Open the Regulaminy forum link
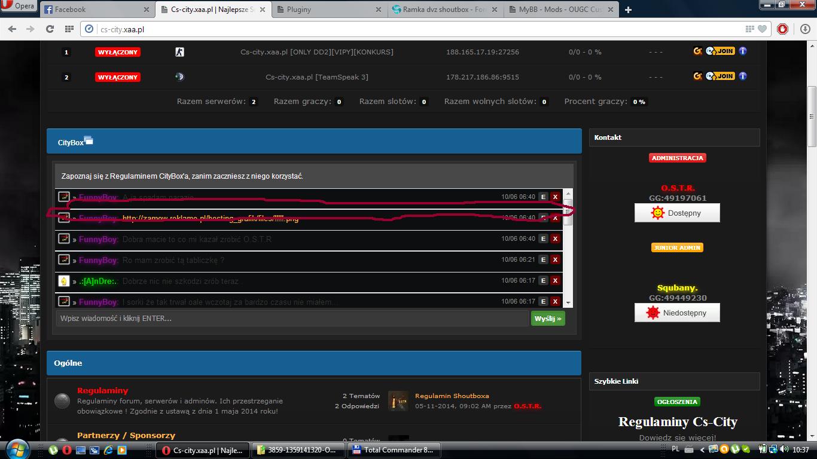This screenshot has height=459, width=817. click(x=102, y=390)
